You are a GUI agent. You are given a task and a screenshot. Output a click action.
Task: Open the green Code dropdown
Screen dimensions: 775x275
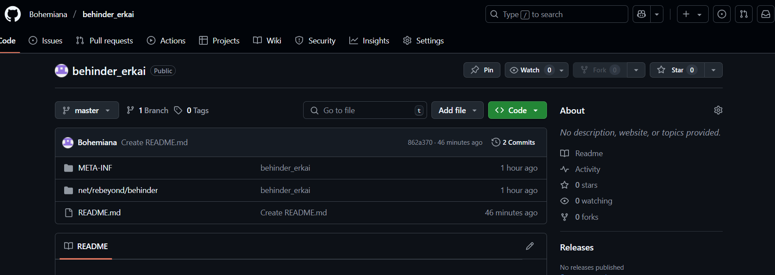click(517, 111)
